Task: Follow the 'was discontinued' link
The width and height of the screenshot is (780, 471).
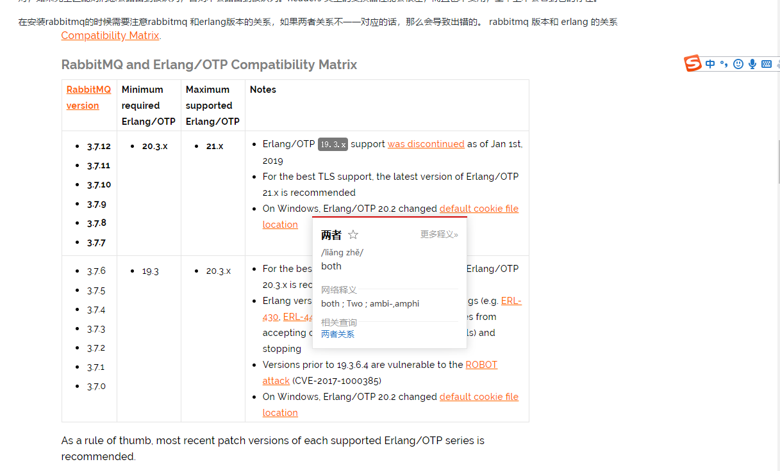Action: (x=426, y=144)
